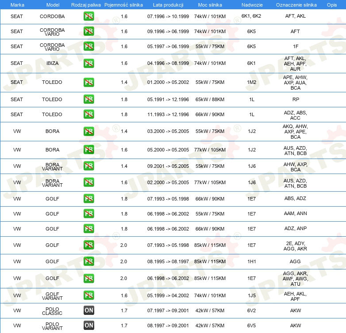Select the GOLF VARIANT model cell
The width and height of the screenshot is (346, 333).
click(x=52, y=296)
